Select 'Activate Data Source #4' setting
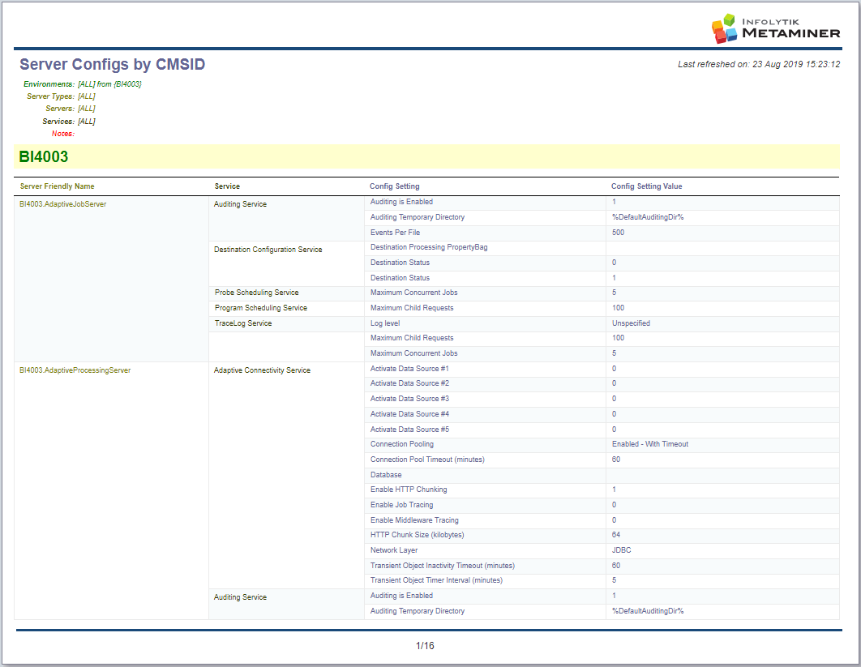 coord(409,414)
